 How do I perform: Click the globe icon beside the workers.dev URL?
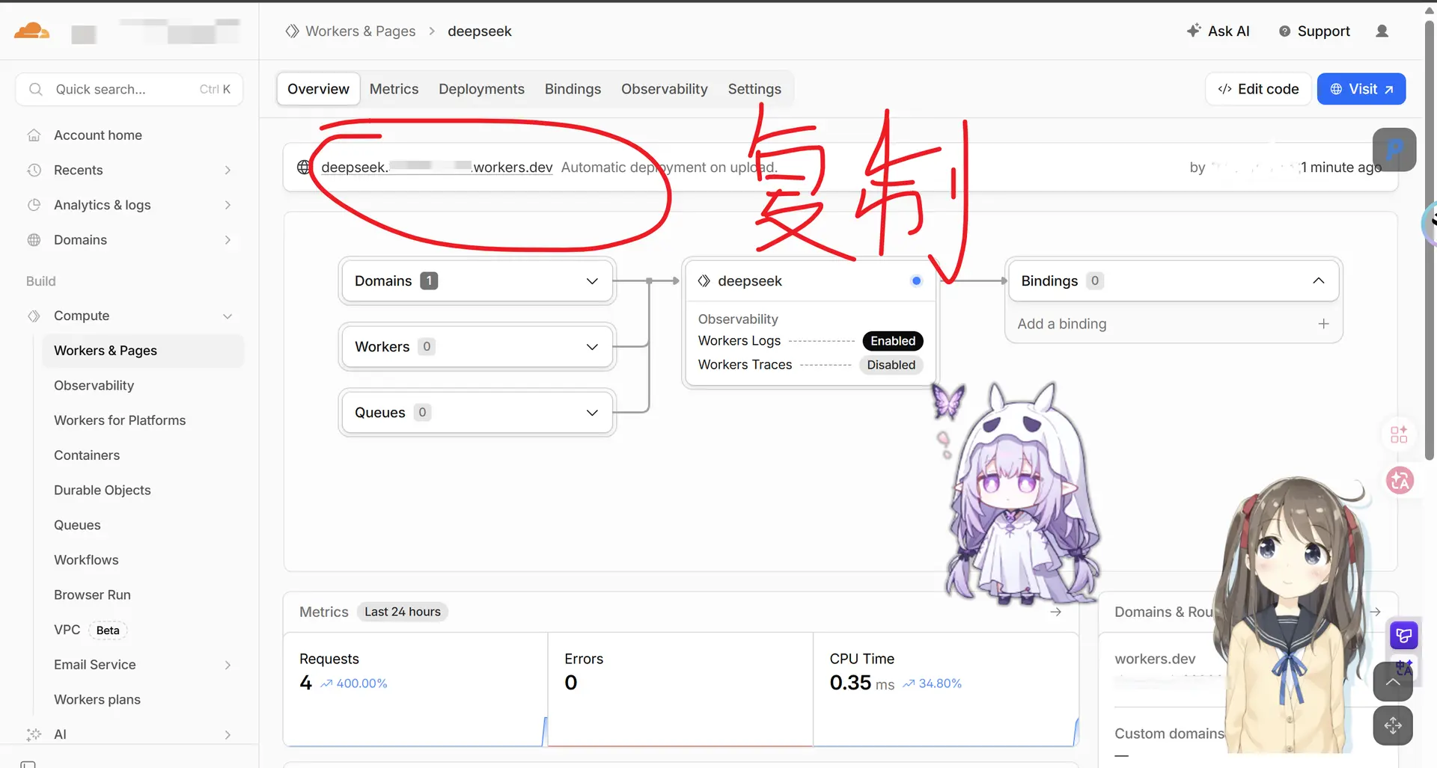click(304, 168)
